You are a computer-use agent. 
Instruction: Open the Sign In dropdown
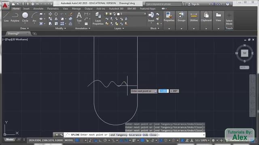click(x=210, y=4)
